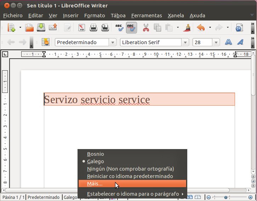The image size is (257, 201).
Task: Activate the clone formatting paintbrush
Action: tap(187, 28)
